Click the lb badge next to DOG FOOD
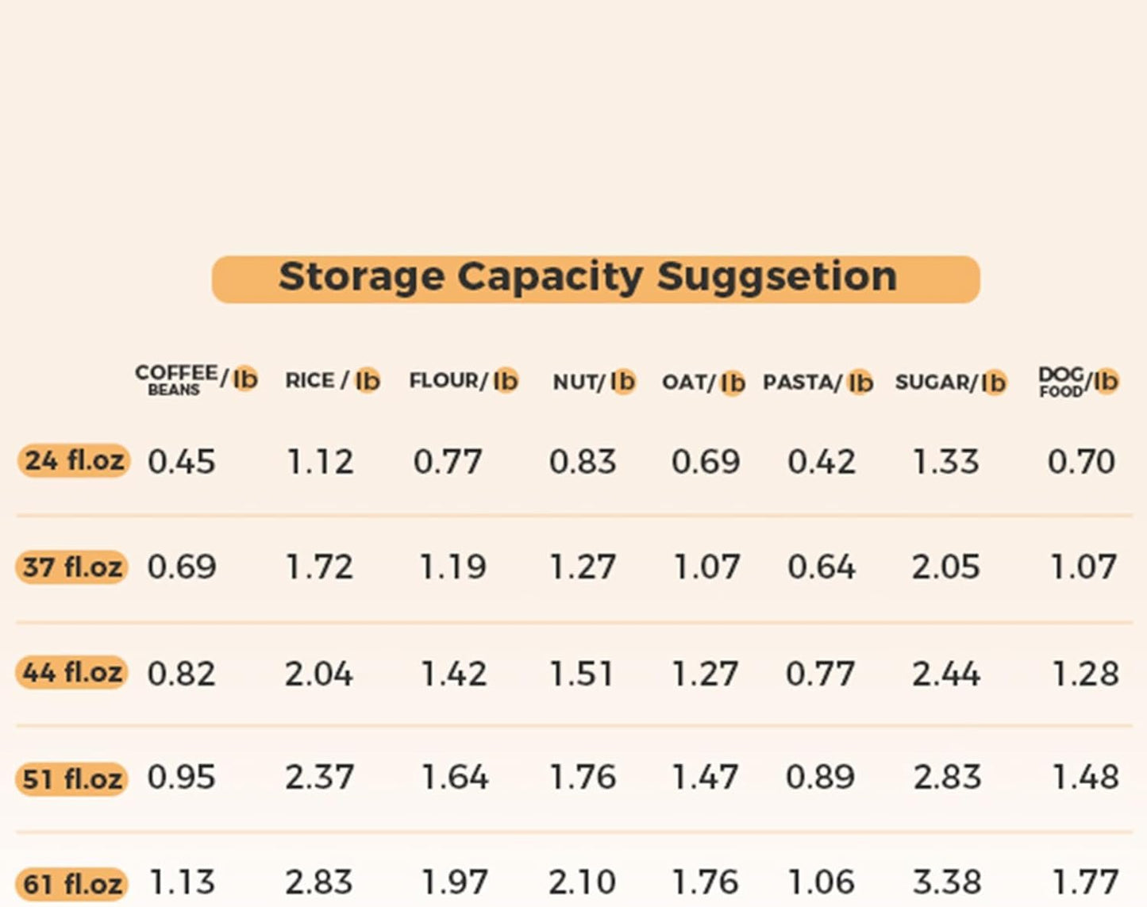Screen dimensions: 1147x907 [x=1106, y=382]
